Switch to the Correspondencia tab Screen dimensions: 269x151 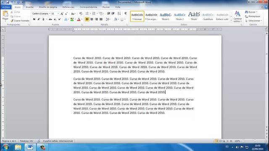click(88, 7)
